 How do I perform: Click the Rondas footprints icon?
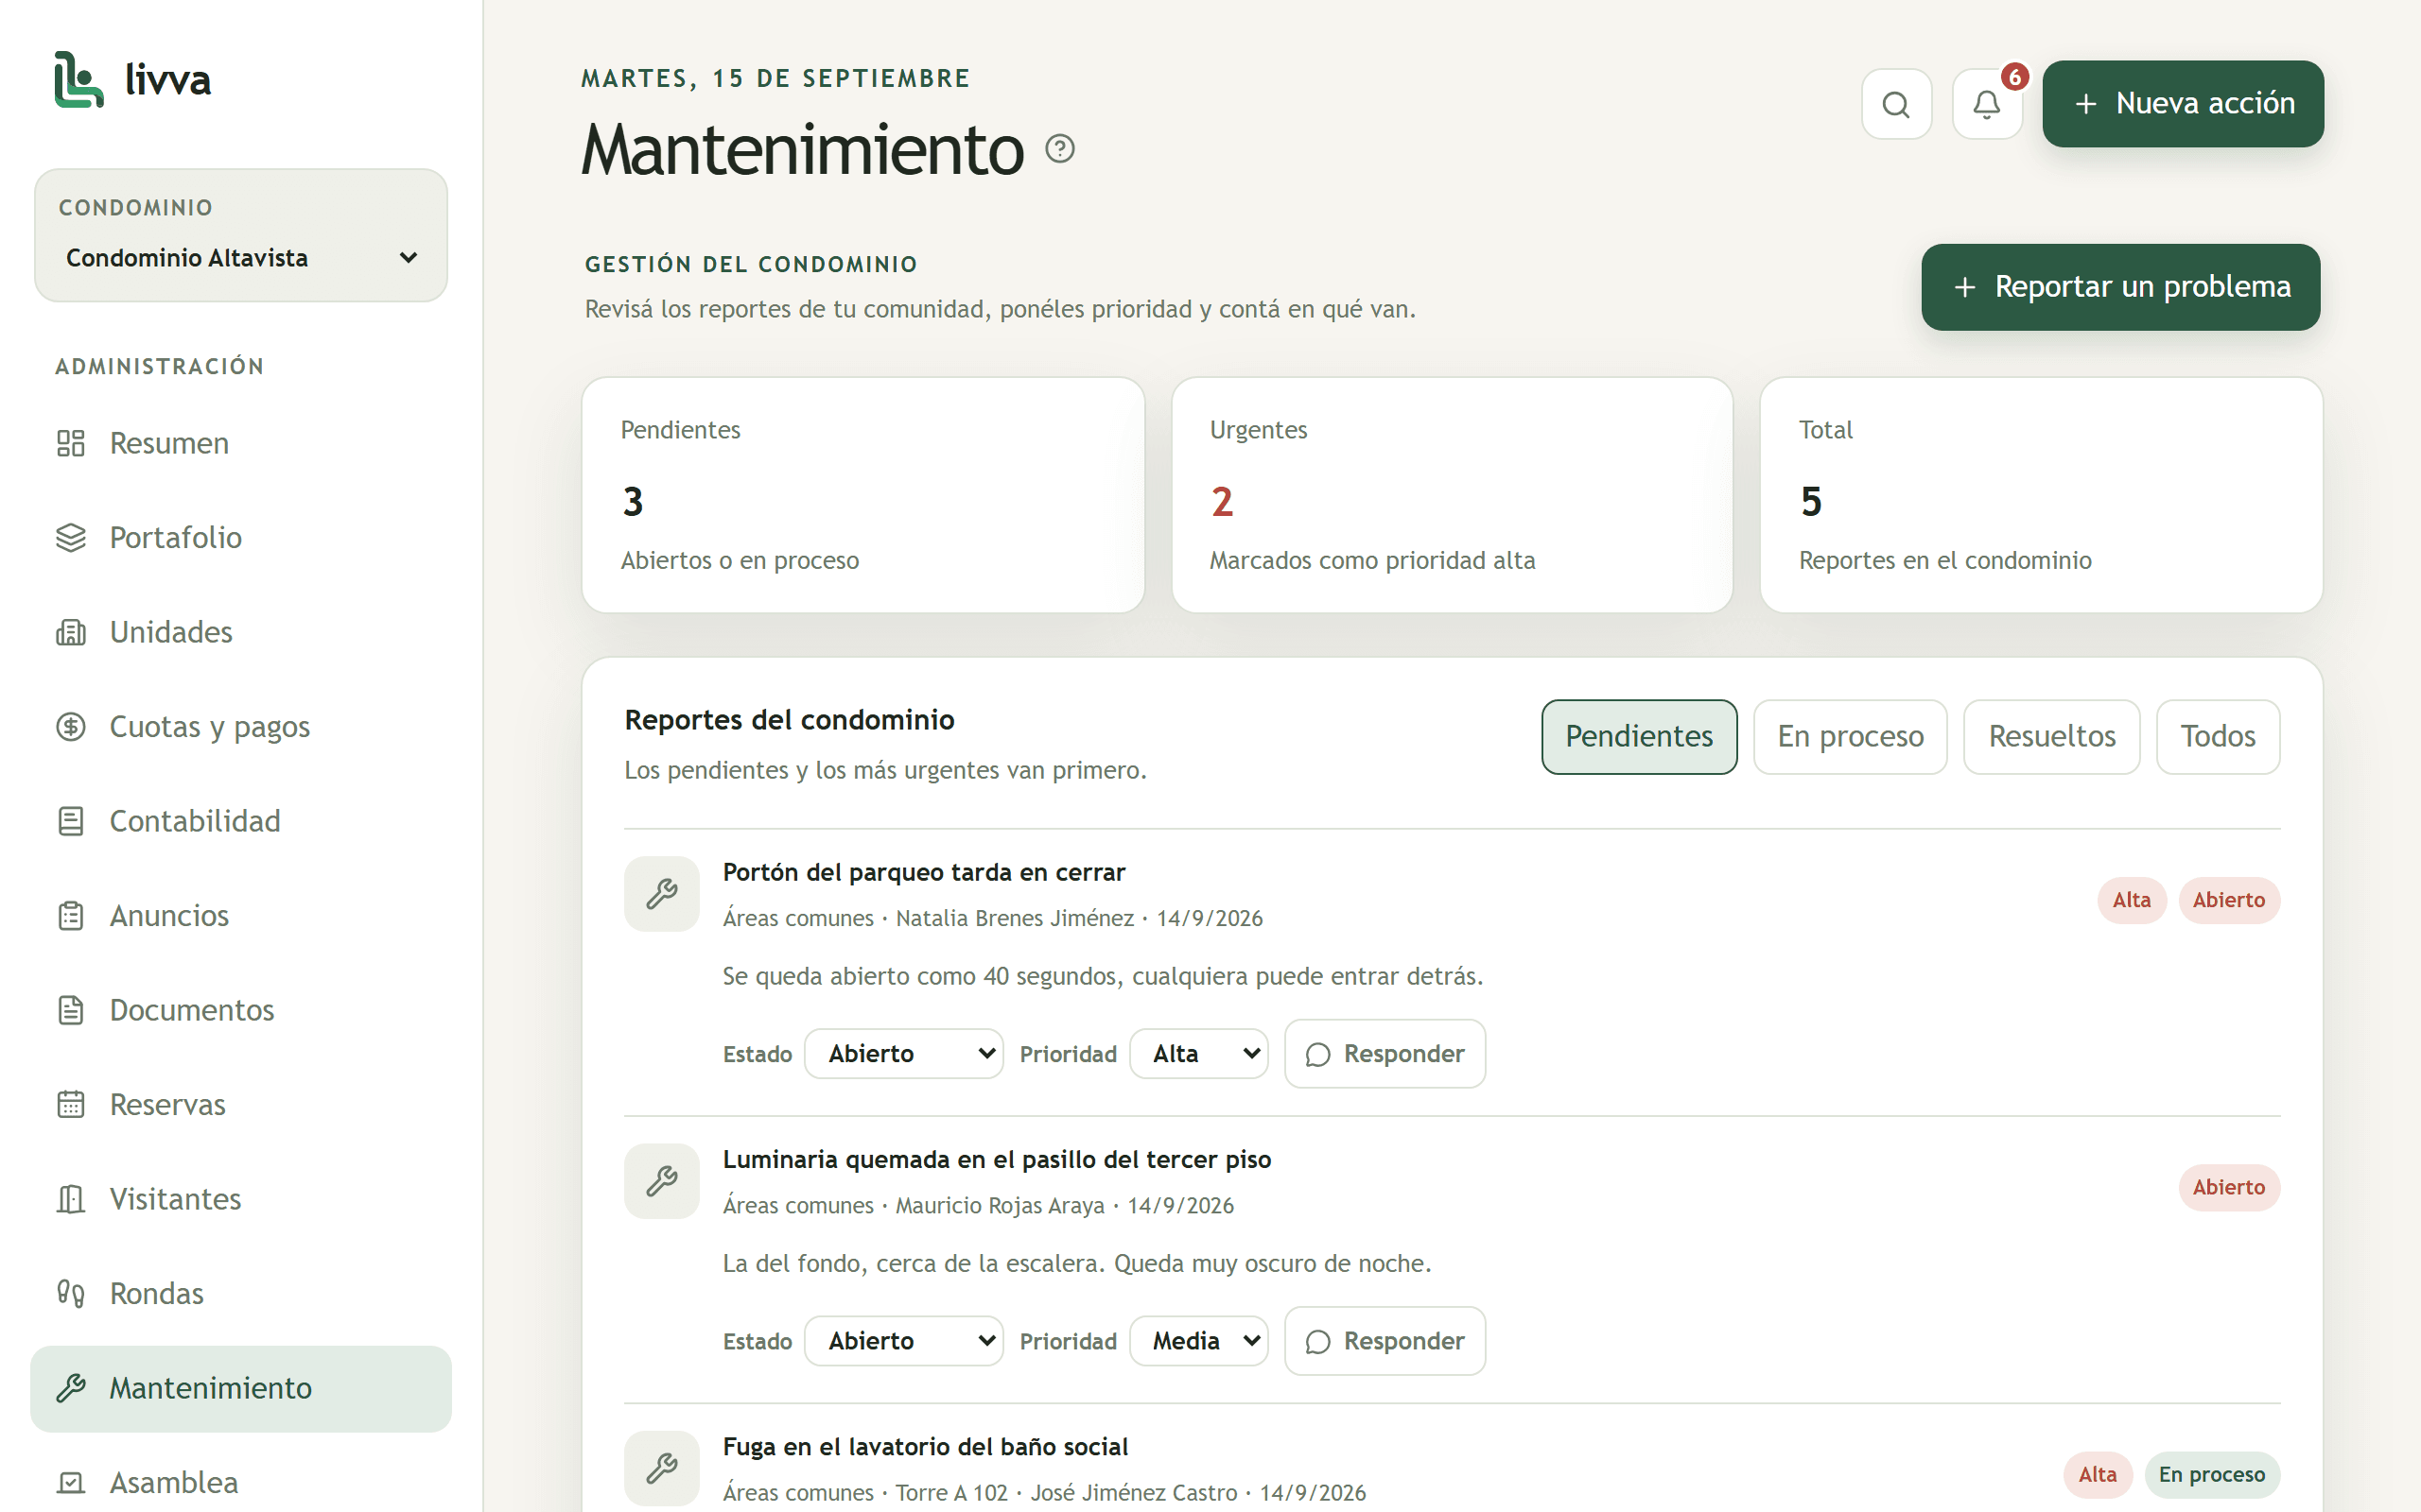70,1293
